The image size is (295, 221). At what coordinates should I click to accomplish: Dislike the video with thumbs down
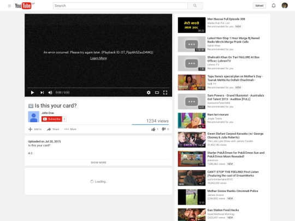click(164, 129)
